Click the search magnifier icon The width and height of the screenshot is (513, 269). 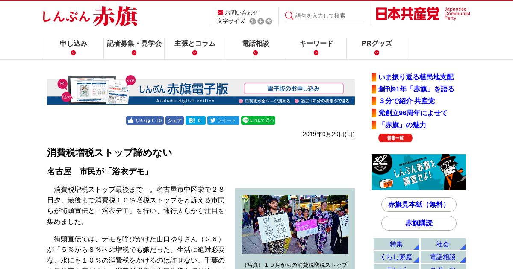coord(289,15)
